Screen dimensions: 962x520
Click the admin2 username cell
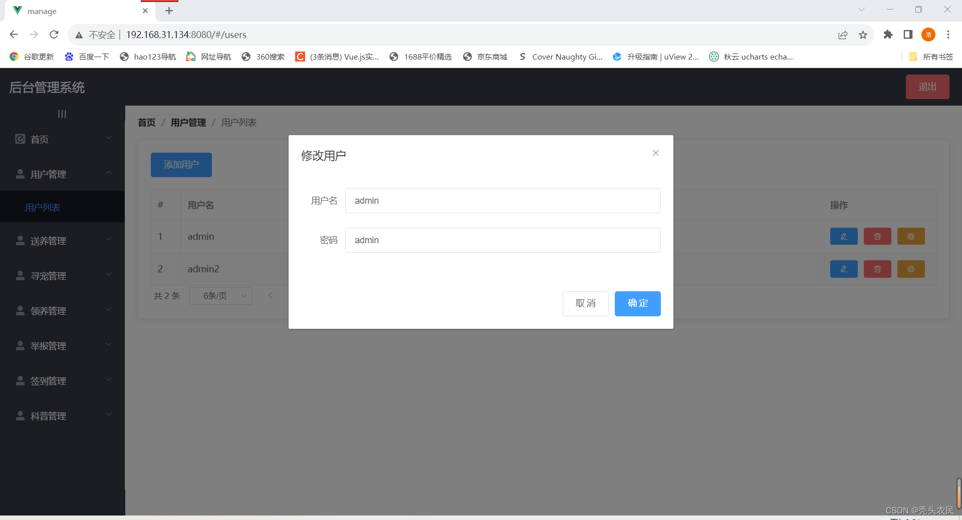pos(203,269)
